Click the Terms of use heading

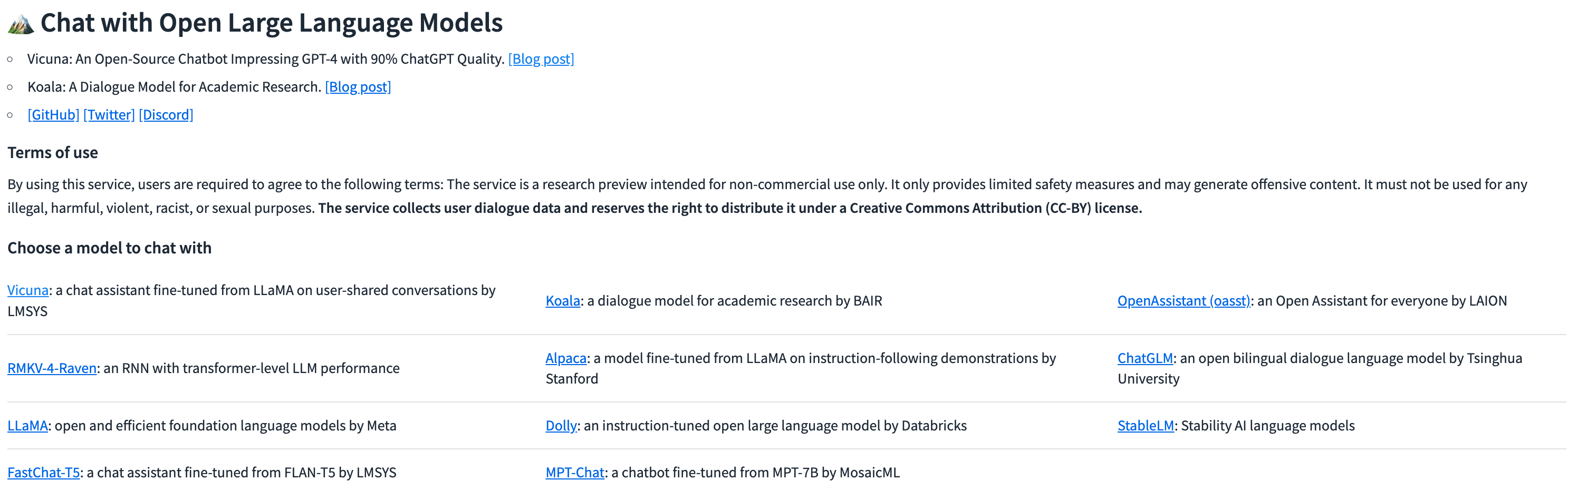53,153
